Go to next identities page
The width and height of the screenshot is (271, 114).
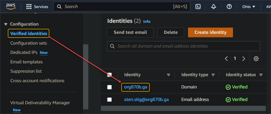[x=244, y=59]
